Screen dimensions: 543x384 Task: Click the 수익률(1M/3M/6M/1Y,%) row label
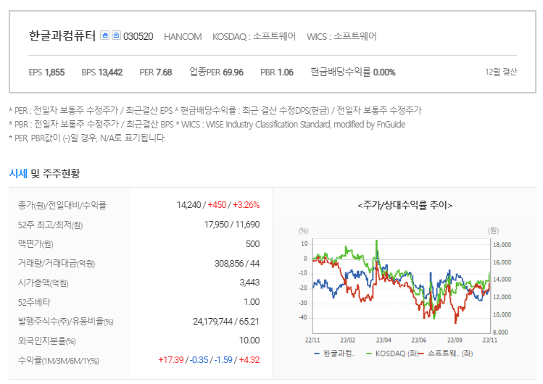(x=59, y=361)
